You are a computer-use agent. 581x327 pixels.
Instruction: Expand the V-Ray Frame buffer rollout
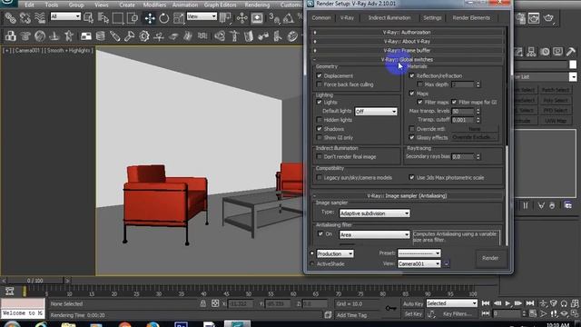click(x=407, y=51)
